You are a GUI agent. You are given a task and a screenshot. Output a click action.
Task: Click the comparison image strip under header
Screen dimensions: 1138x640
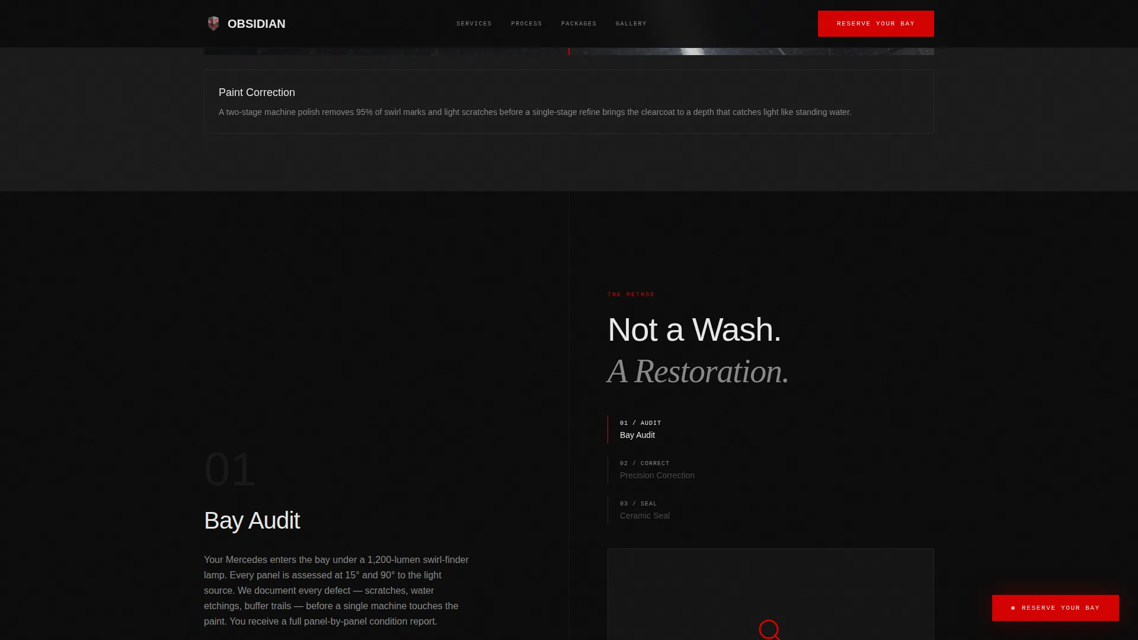(569, 52)
